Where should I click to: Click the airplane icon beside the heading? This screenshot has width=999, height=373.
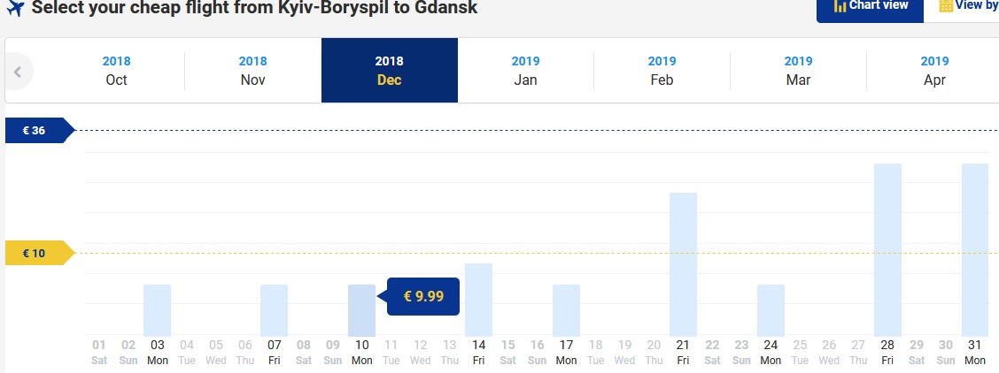[x=13, y=8]
